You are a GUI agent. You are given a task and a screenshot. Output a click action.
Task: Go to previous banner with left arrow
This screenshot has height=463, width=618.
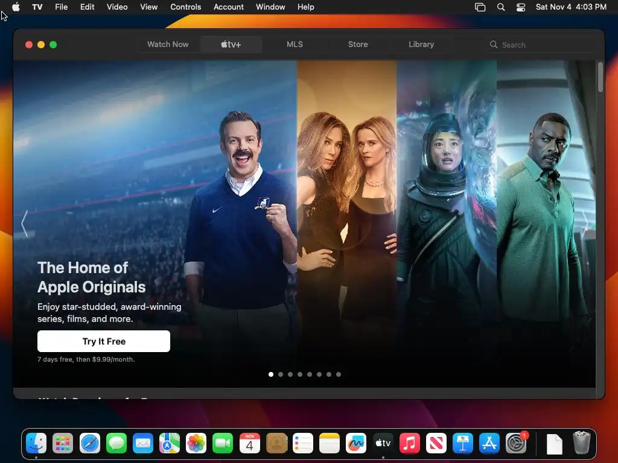coord(25,224)
